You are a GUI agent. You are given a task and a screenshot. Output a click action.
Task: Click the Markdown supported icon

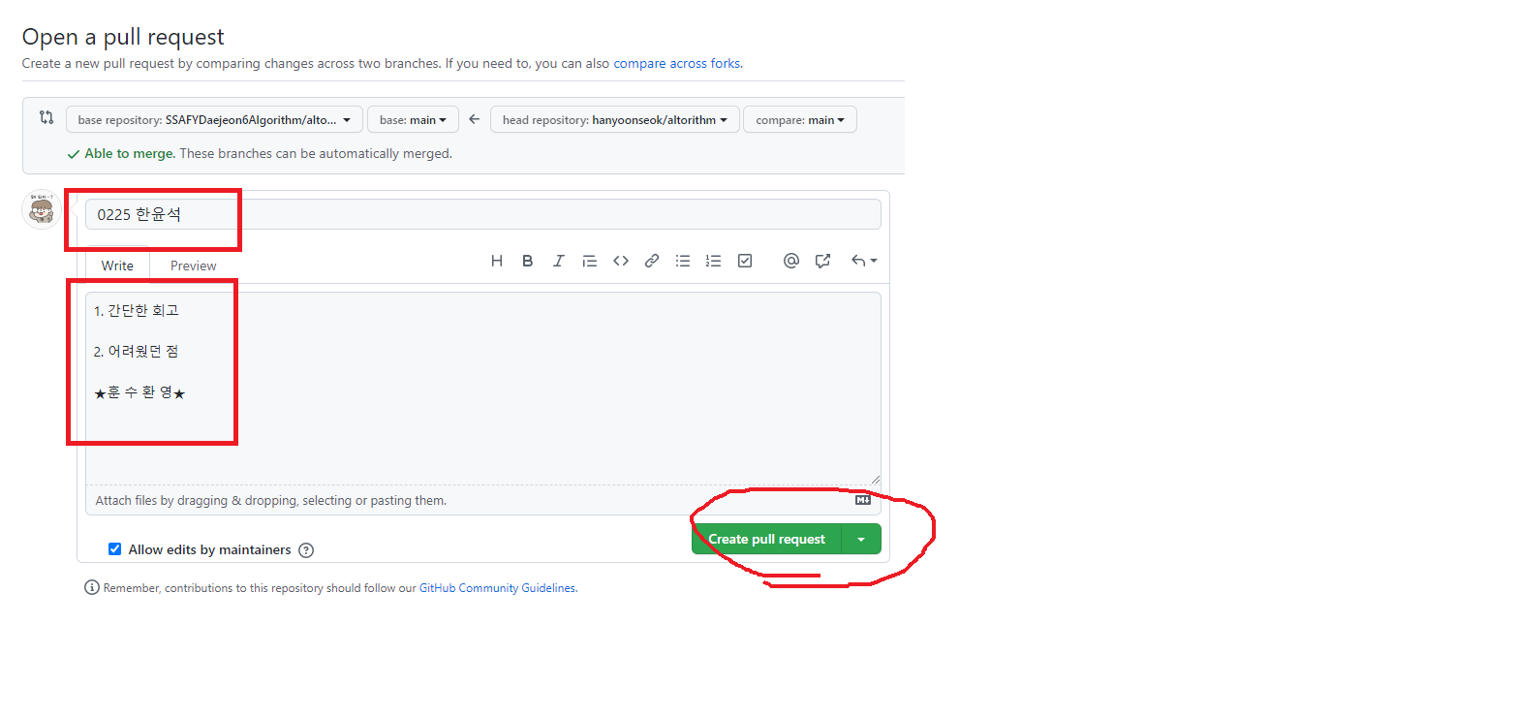[x=863, y=500]
